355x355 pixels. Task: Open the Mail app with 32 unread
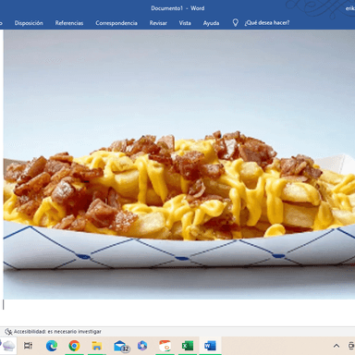pos(121,347)
